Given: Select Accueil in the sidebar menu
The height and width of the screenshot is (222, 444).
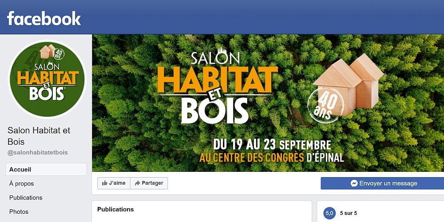Looking at the screenshot, I should click(x=46, y=169).
